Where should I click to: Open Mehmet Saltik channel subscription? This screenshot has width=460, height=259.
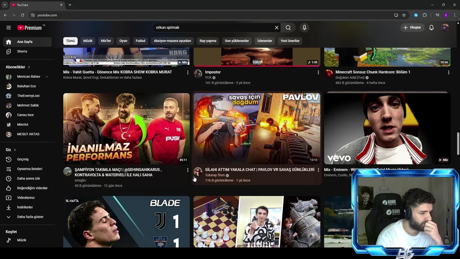click(27, 105)
